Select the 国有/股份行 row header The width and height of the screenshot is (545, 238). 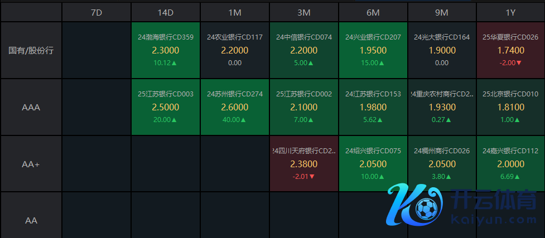pos(31,50)
